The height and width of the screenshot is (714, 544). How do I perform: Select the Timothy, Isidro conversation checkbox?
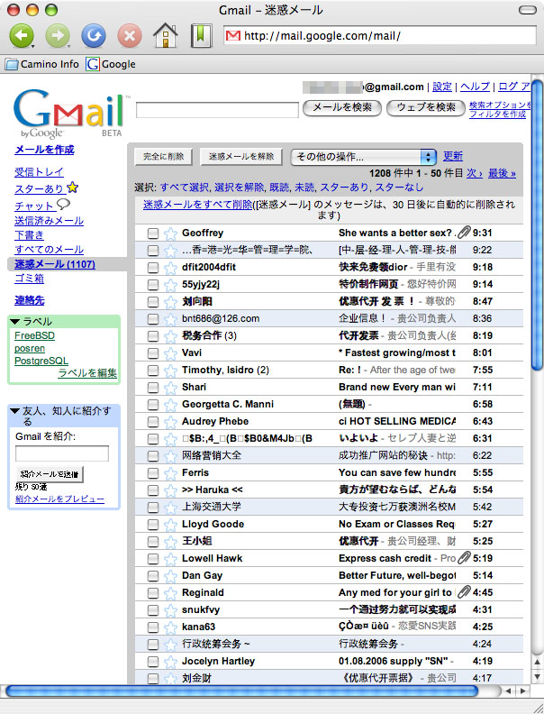pos(153,371)
